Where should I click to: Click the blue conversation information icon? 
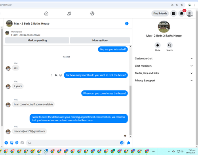127,23
